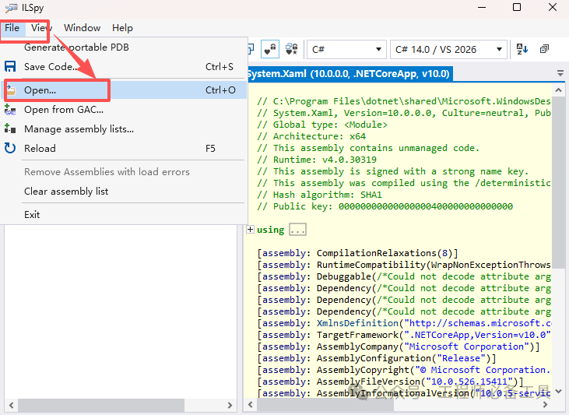Choose Generate portable PDB from File menu
569x415 pixels.
point(76,47)
